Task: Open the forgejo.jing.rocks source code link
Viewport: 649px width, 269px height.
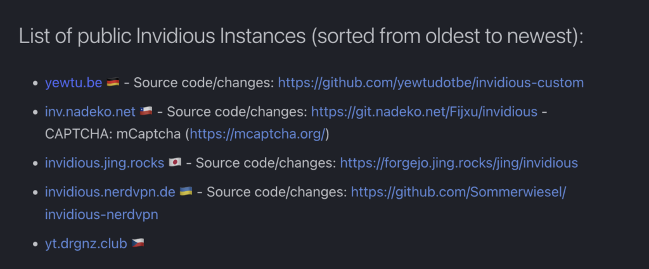Action: pos(459,163)
